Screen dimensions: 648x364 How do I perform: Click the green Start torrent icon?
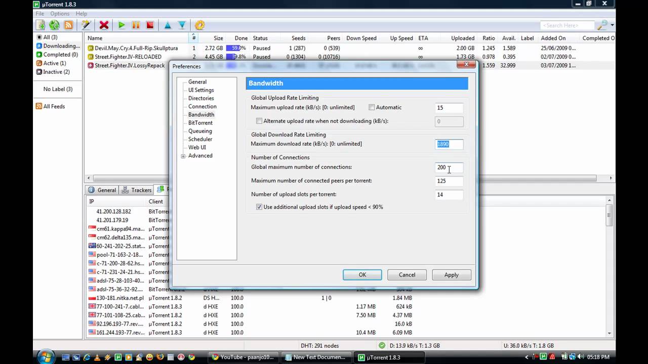pyautogui.click(x=121, y=25)
